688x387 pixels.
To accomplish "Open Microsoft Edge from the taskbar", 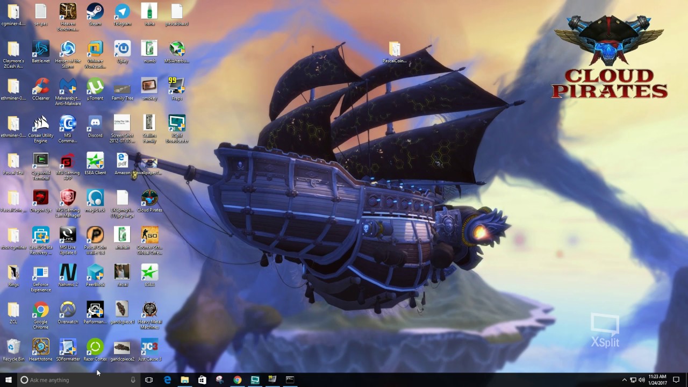I will pyautogui.click(x=167, y=379).
